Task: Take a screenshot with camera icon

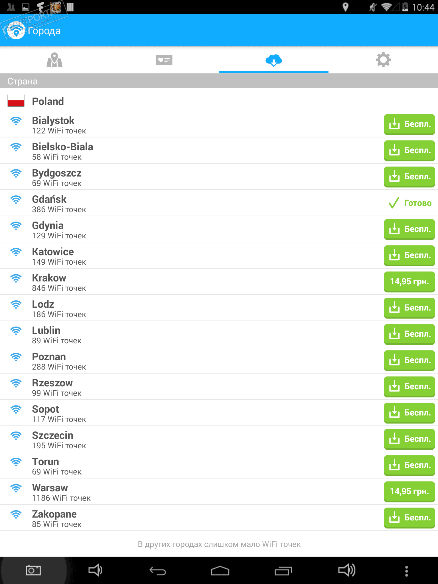Action: click(x=33, y=570)
